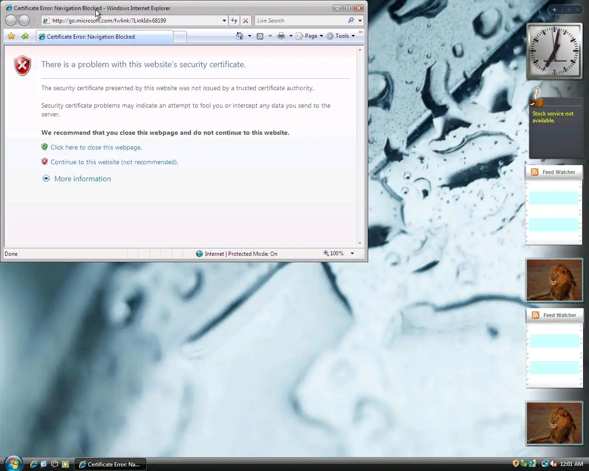Viewport: 589px width, 471px height.
Task: Click the network connection tray icon
Action: (545, 464)
